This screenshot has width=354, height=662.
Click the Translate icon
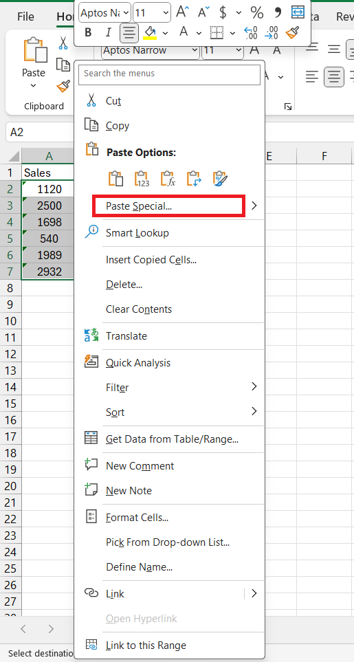coord(91,335)
